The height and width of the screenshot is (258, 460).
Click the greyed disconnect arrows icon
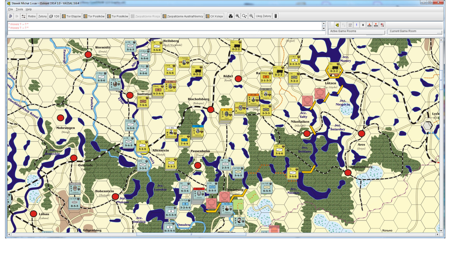(x=344, y=25)
